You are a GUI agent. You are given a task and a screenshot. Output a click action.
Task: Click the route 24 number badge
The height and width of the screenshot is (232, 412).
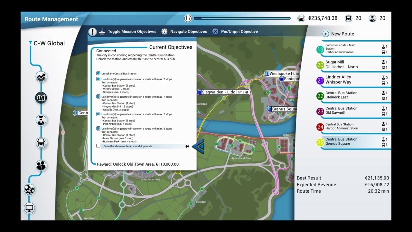(320, 127)
